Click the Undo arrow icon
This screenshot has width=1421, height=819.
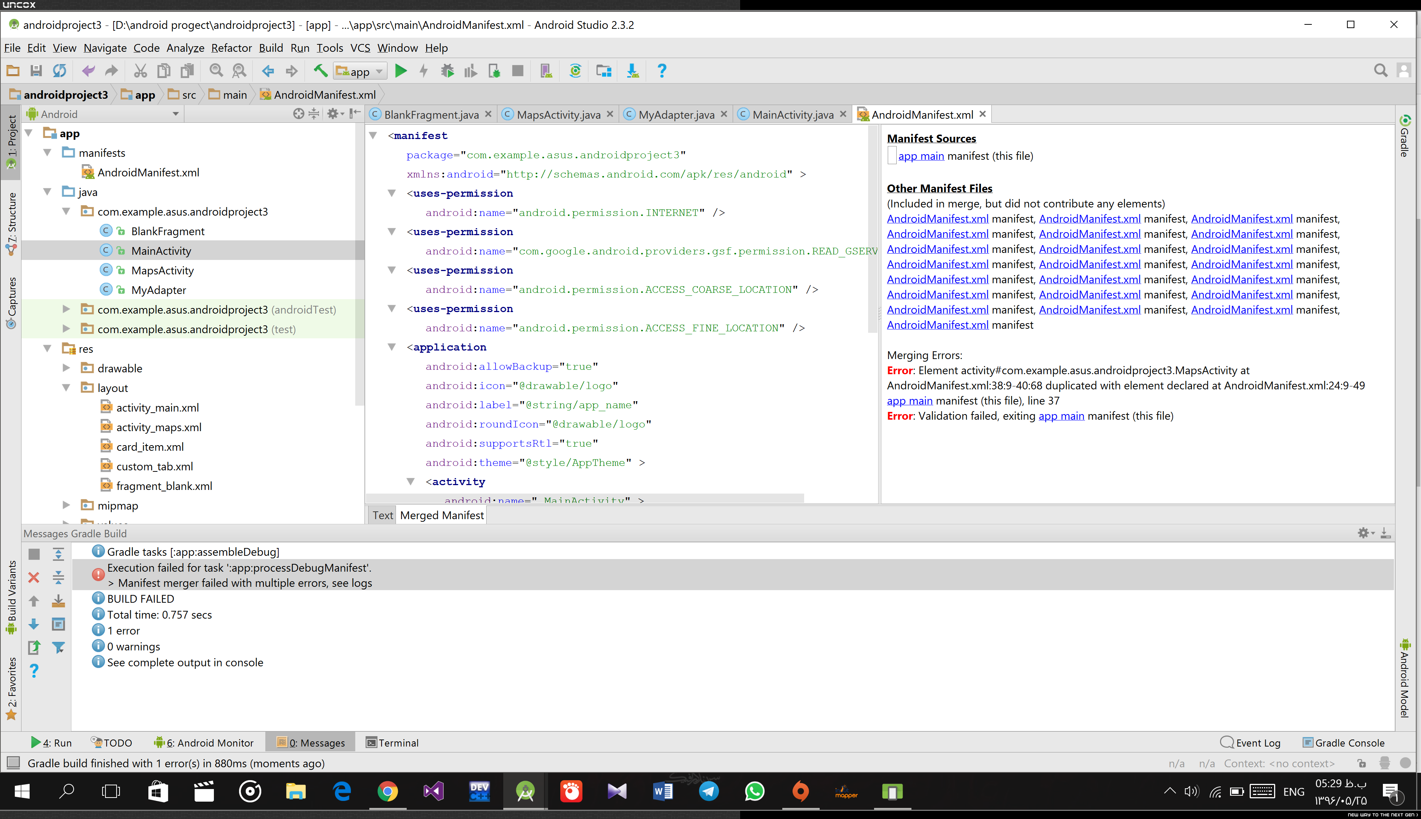point(88,71)
